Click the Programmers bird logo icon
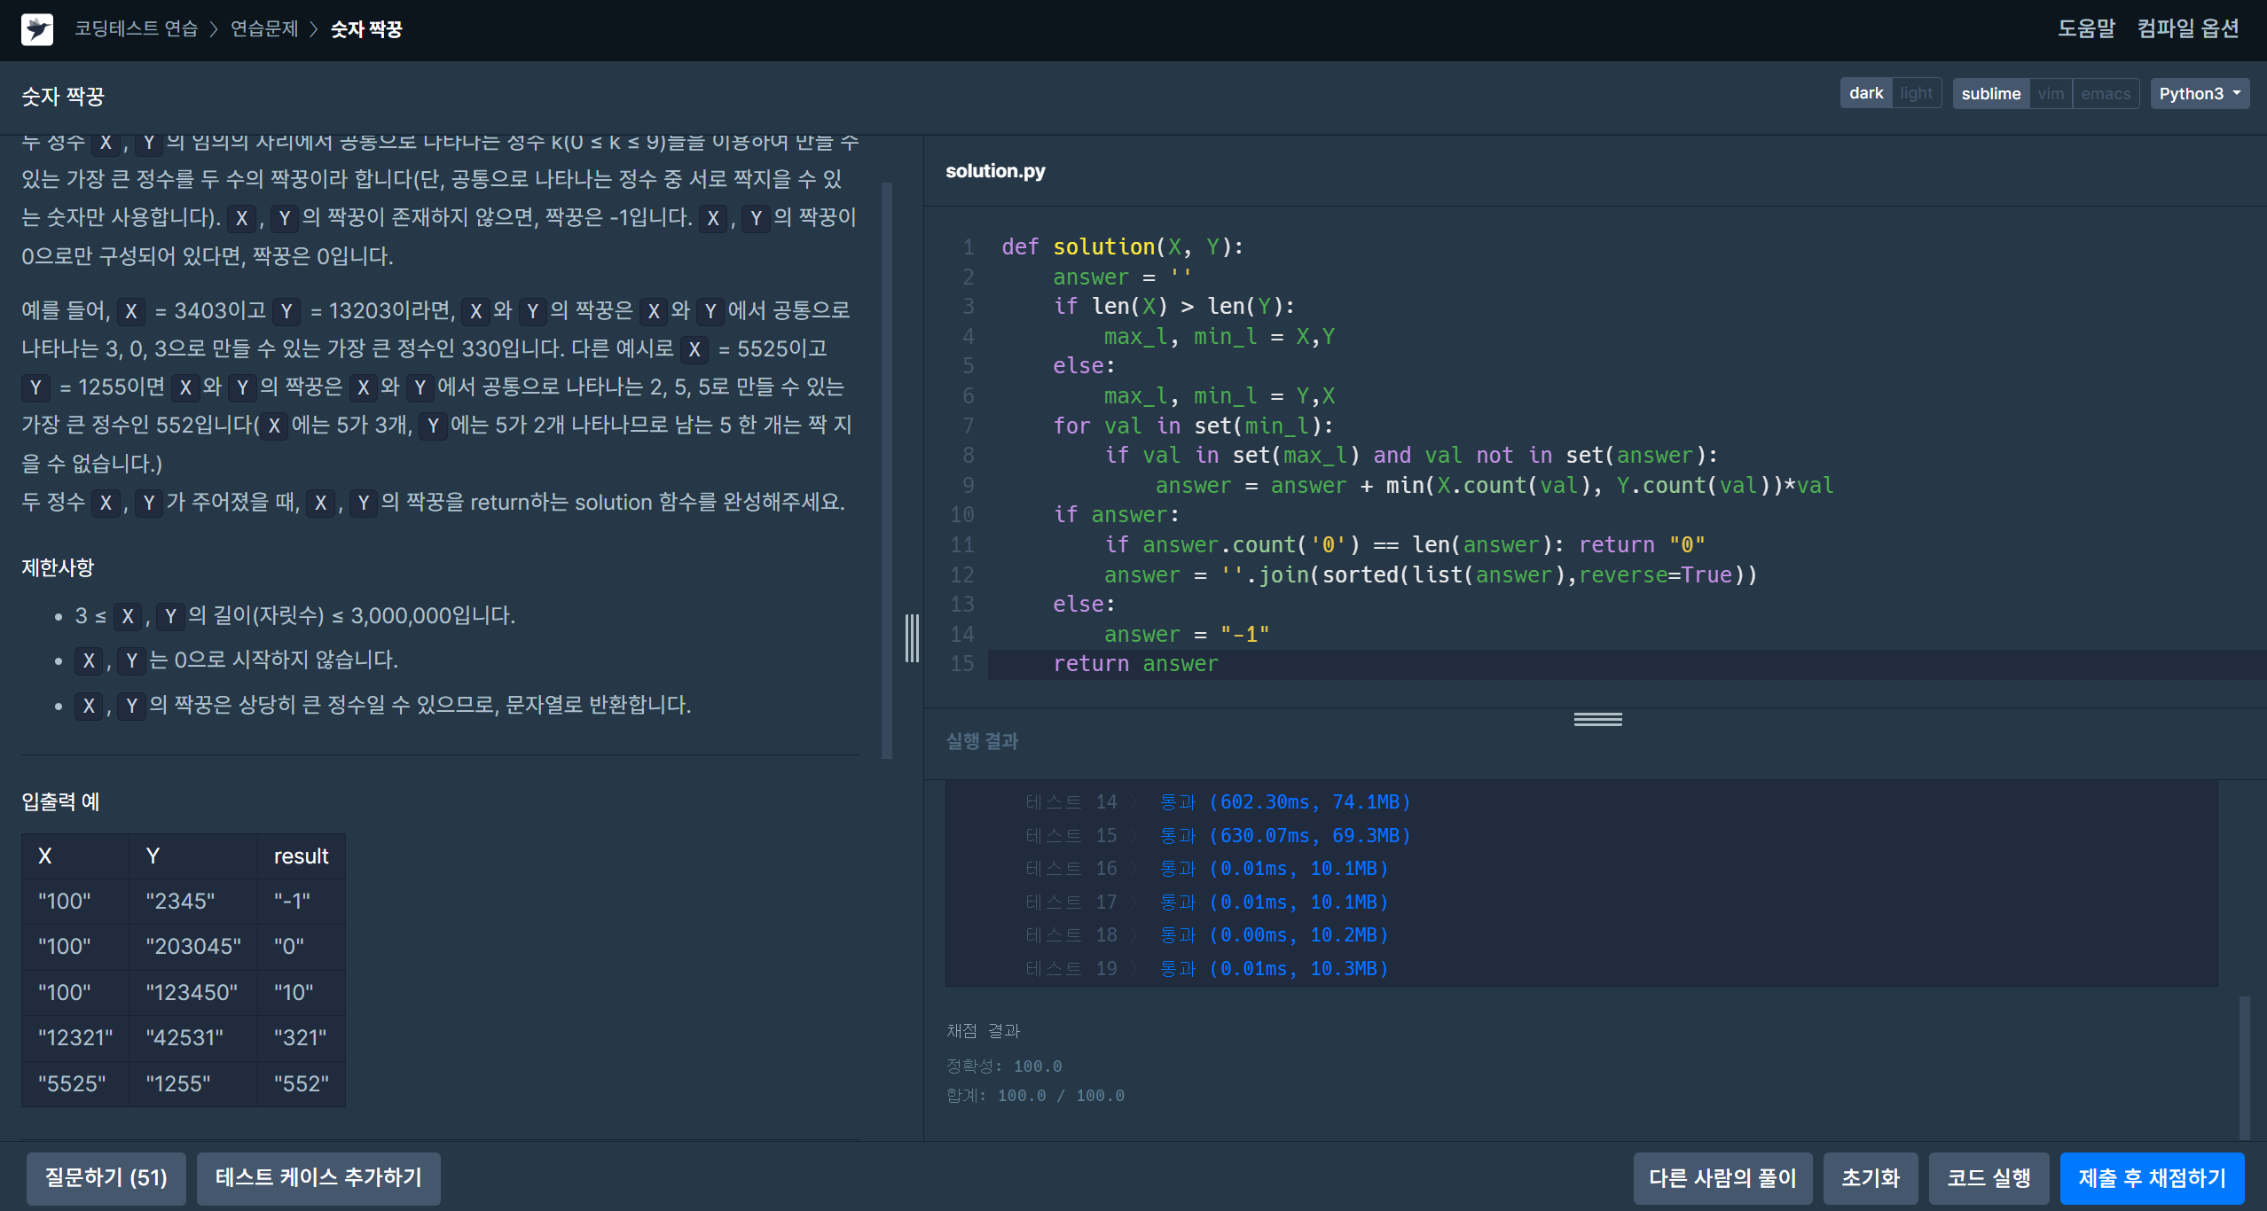This screenshot has height=1211, width=2267. click(37, 29)
